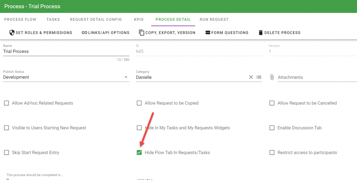Click the Form Questions icon
This screenshot has width=357, height=180.
pyautogui.click(x=208, y=33)
